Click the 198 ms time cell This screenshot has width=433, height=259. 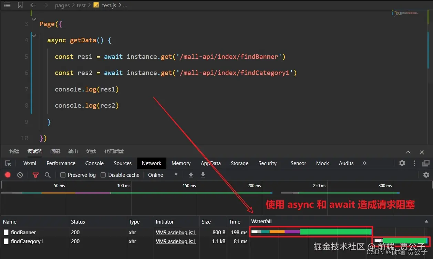tap(239, 232)
